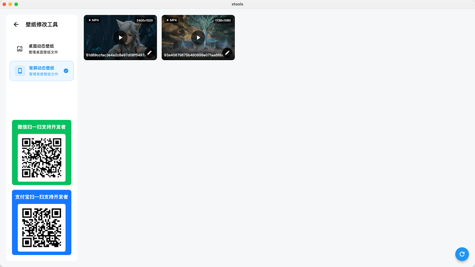Screen dimensions: 475x267
Task: Play the 1738x1080 glowing tree video
Action: [198, 38]
